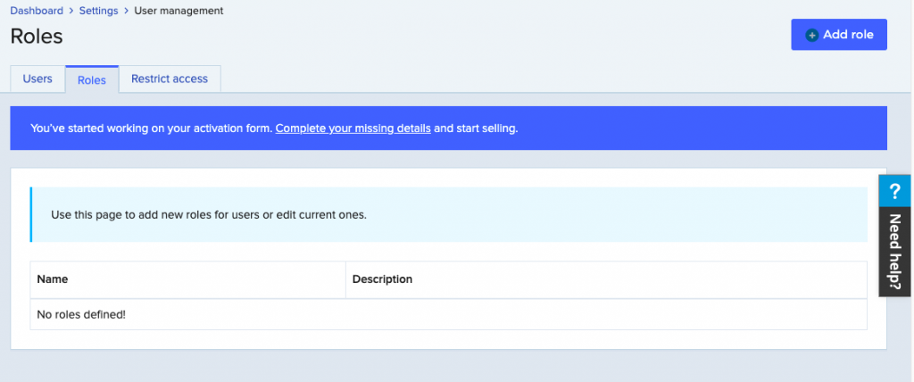
Task: Switch to the Users tab
Action: click(x=37, y=79)
